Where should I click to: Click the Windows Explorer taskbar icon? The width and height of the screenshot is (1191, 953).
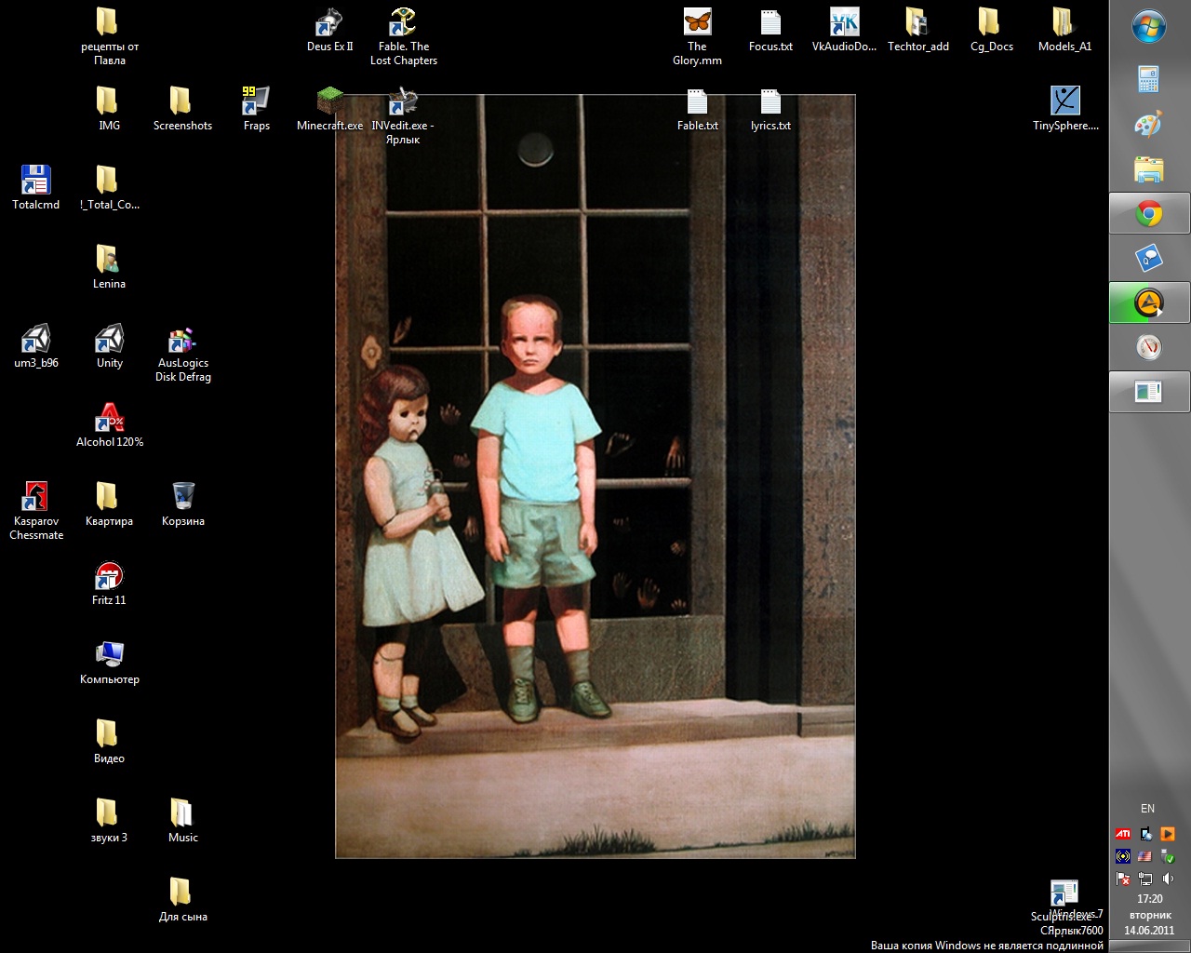1149,169
